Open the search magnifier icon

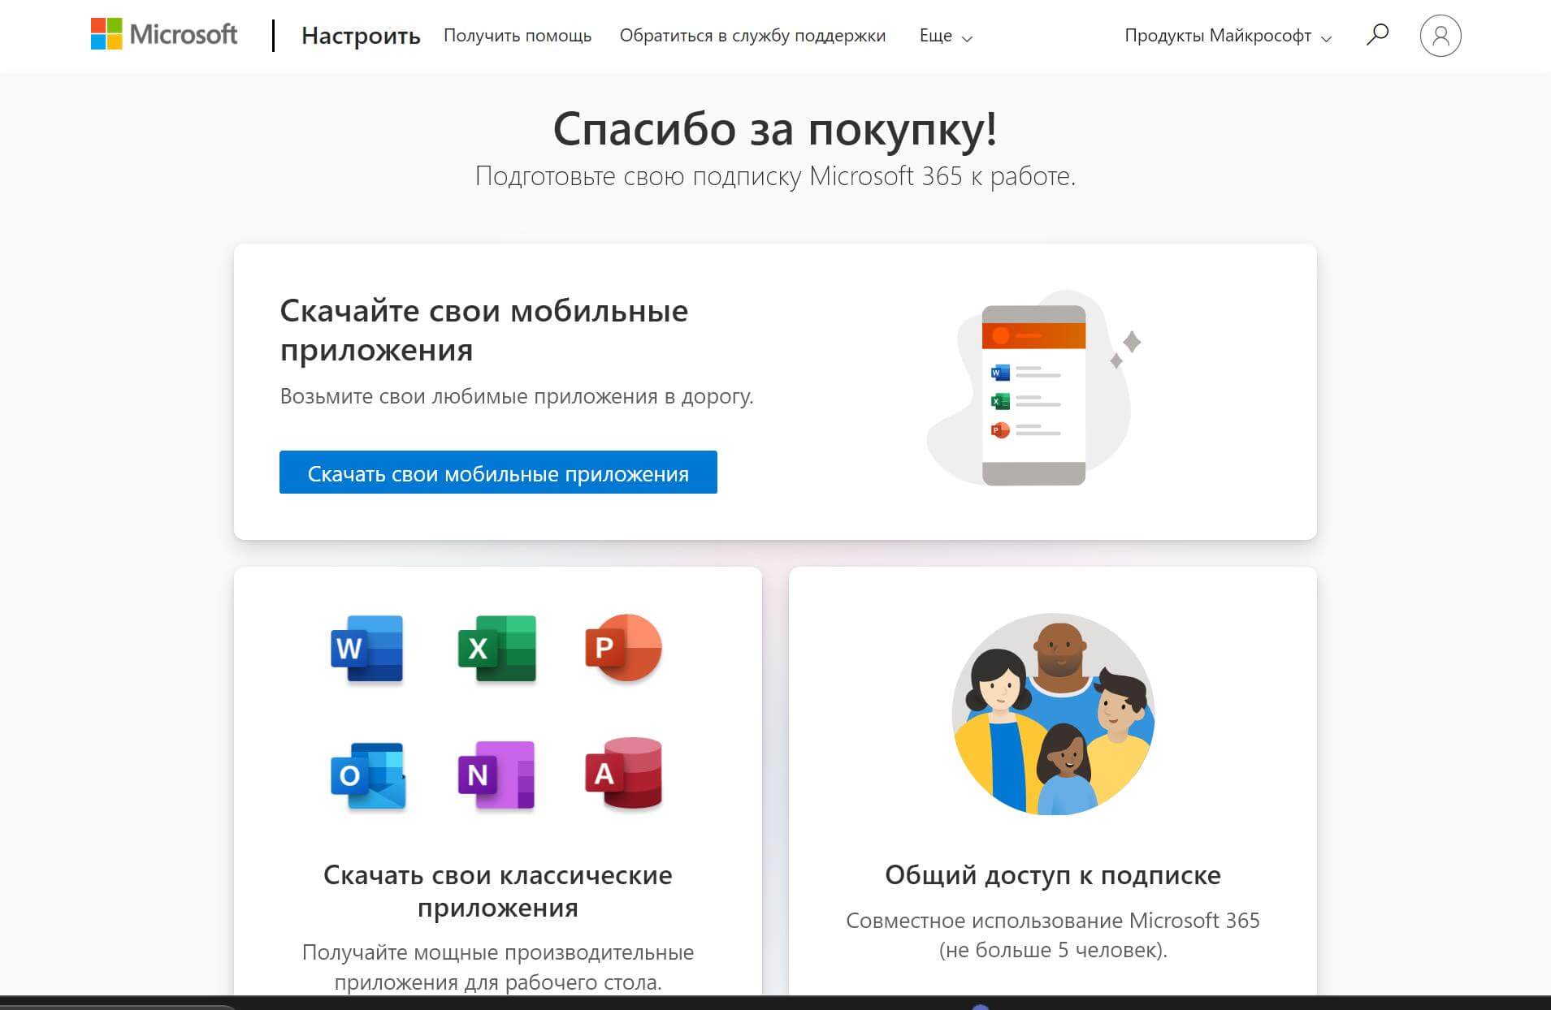(1377, 35)
